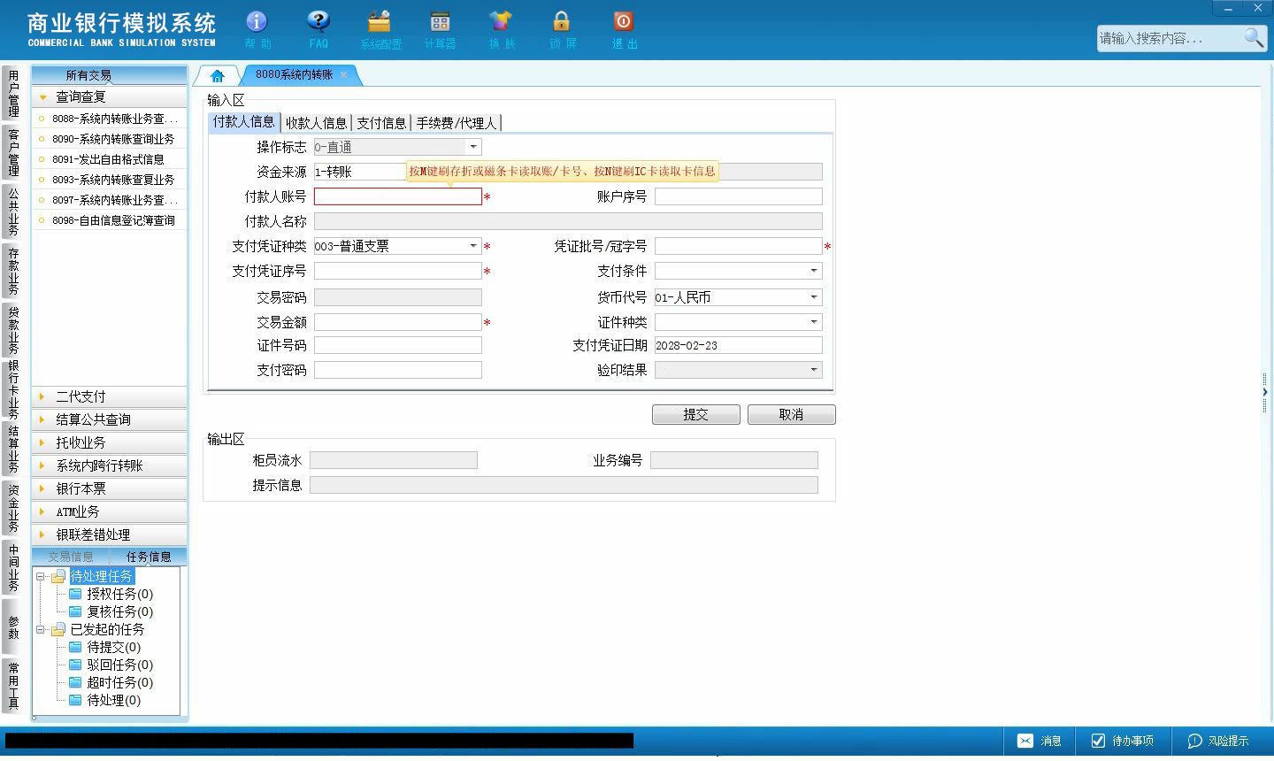Viewport: 1274px width, 761px height.
Task: Select the 授权任务(0) folder item
Action: pyautogui.click(x=119, y=594)
